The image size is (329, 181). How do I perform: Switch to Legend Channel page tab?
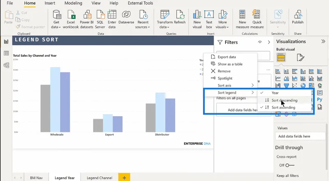pyautogui.click(x=100, y=178)
